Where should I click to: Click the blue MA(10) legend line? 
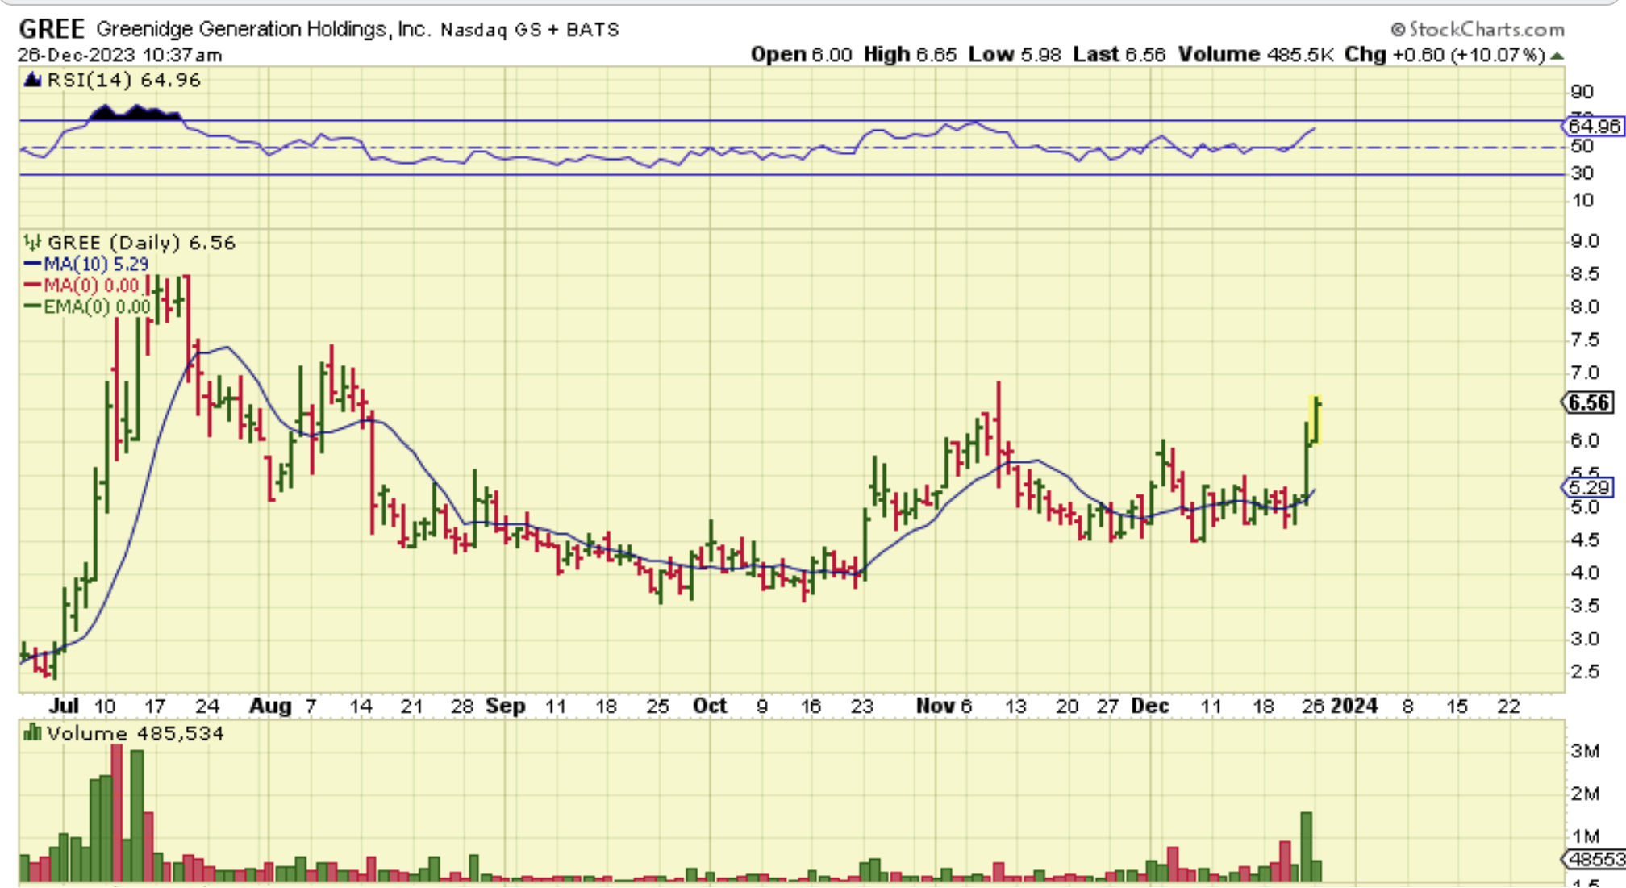click(32, 264)
